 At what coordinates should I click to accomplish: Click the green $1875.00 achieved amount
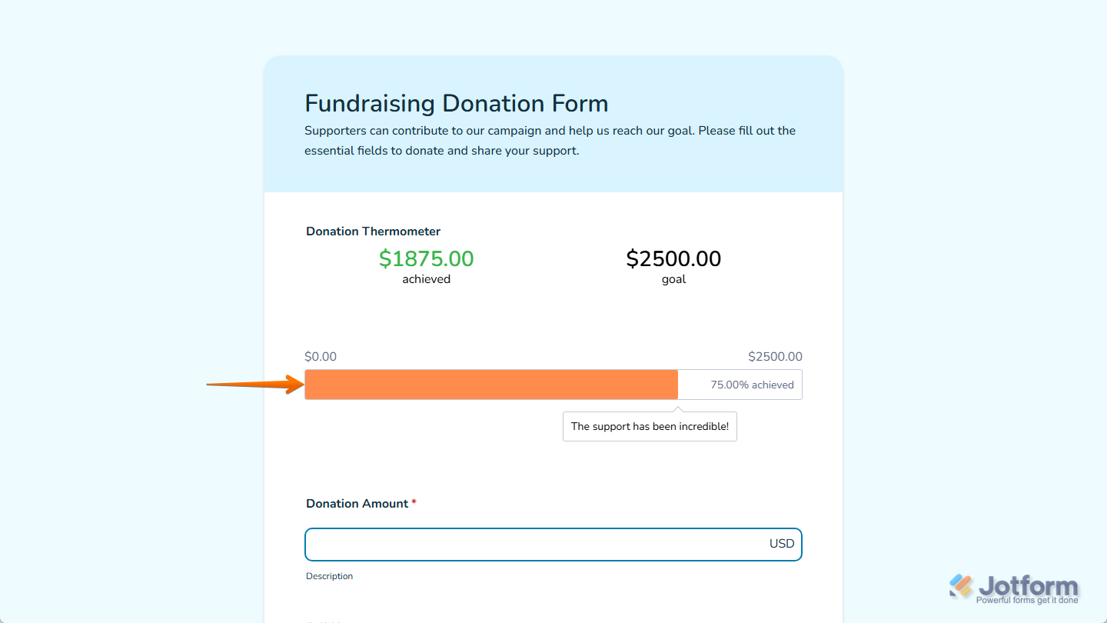point(426,259)
